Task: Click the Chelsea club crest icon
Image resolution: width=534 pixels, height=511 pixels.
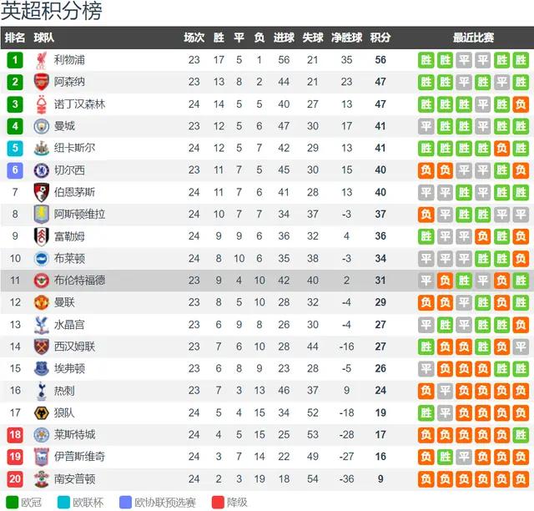Action: [x=40, y=170]
